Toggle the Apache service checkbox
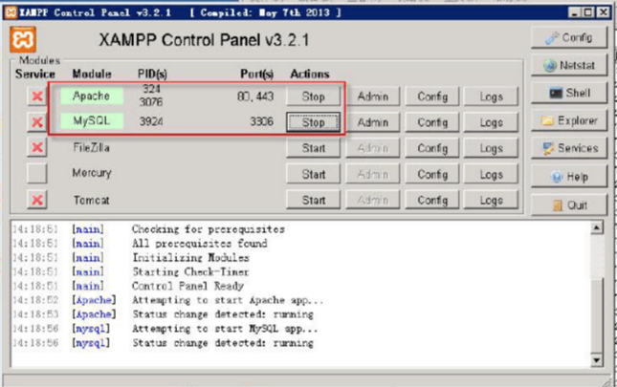The height and width of the screenshot is (387, 617). click(x=37, y=97)
